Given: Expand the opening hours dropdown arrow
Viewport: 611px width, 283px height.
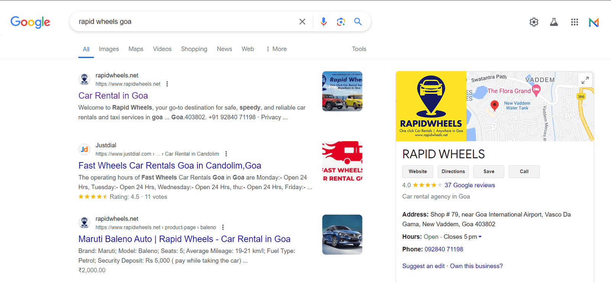Looking at the screenshot, I should [480, 237].
